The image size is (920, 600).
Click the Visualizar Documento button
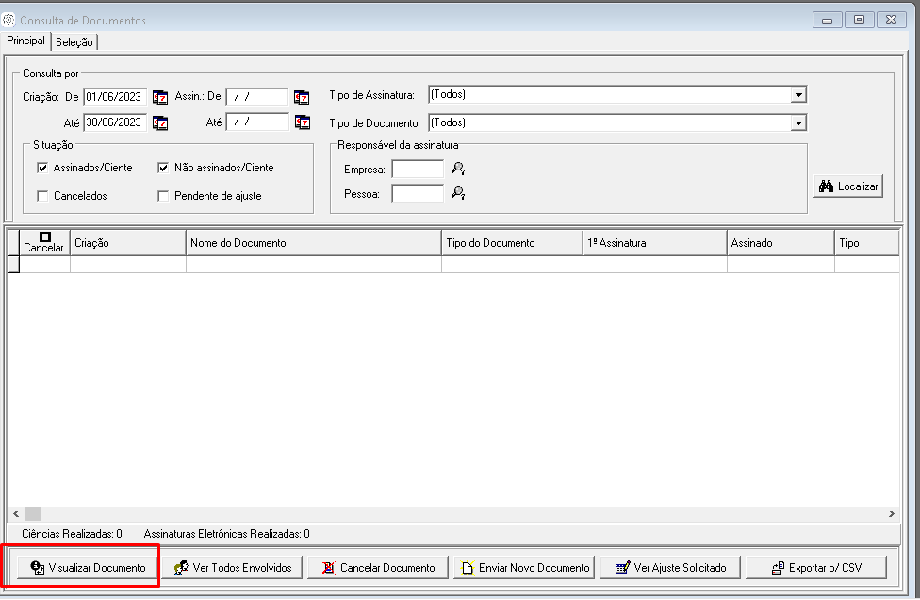(88, 568)
